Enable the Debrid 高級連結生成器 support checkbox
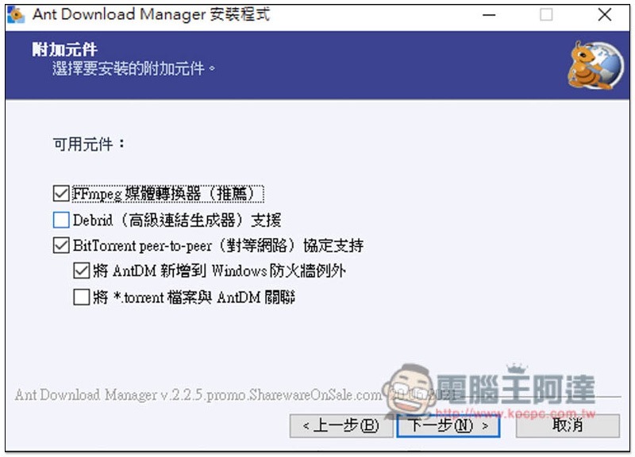This screenshot has width=635, height=457. [61, 221]
